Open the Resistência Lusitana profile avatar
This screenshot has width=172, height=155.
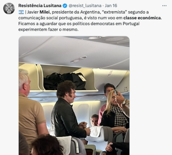pyautogui.click(x=9, y=8)
